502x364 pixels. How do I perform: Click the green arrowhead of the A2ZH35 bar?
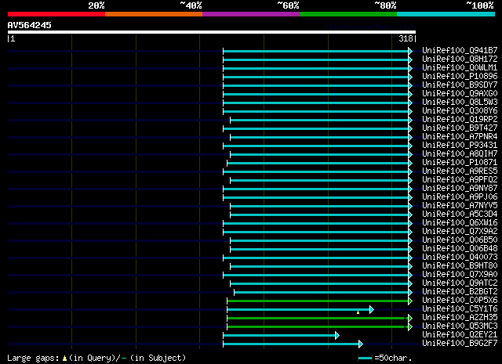(x=410, y=318)
